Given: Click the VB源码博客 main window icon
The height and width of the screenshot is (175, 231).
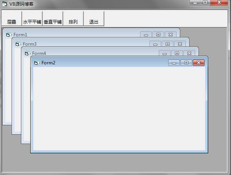Looking at the screenshot, I should (4, 4).
